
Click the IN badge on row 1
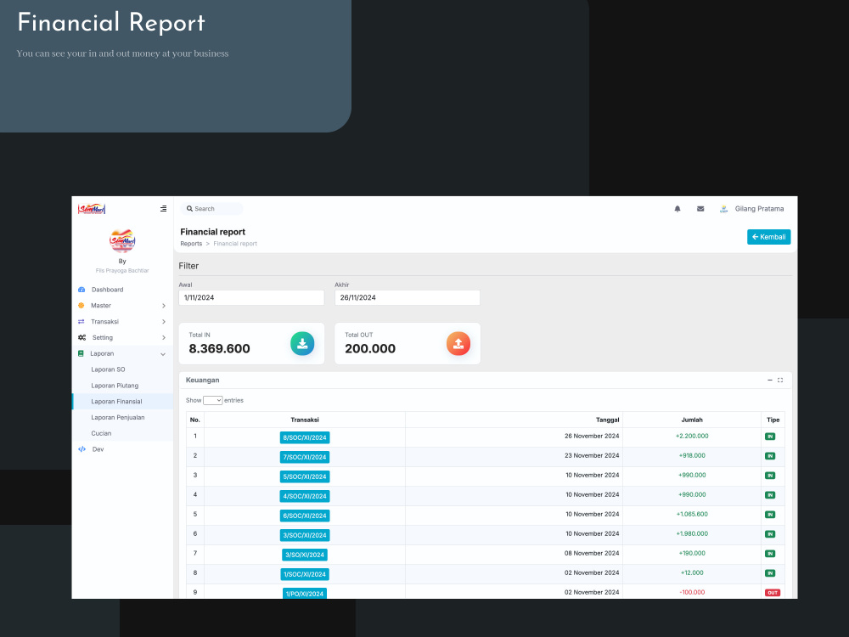(769, 437)
